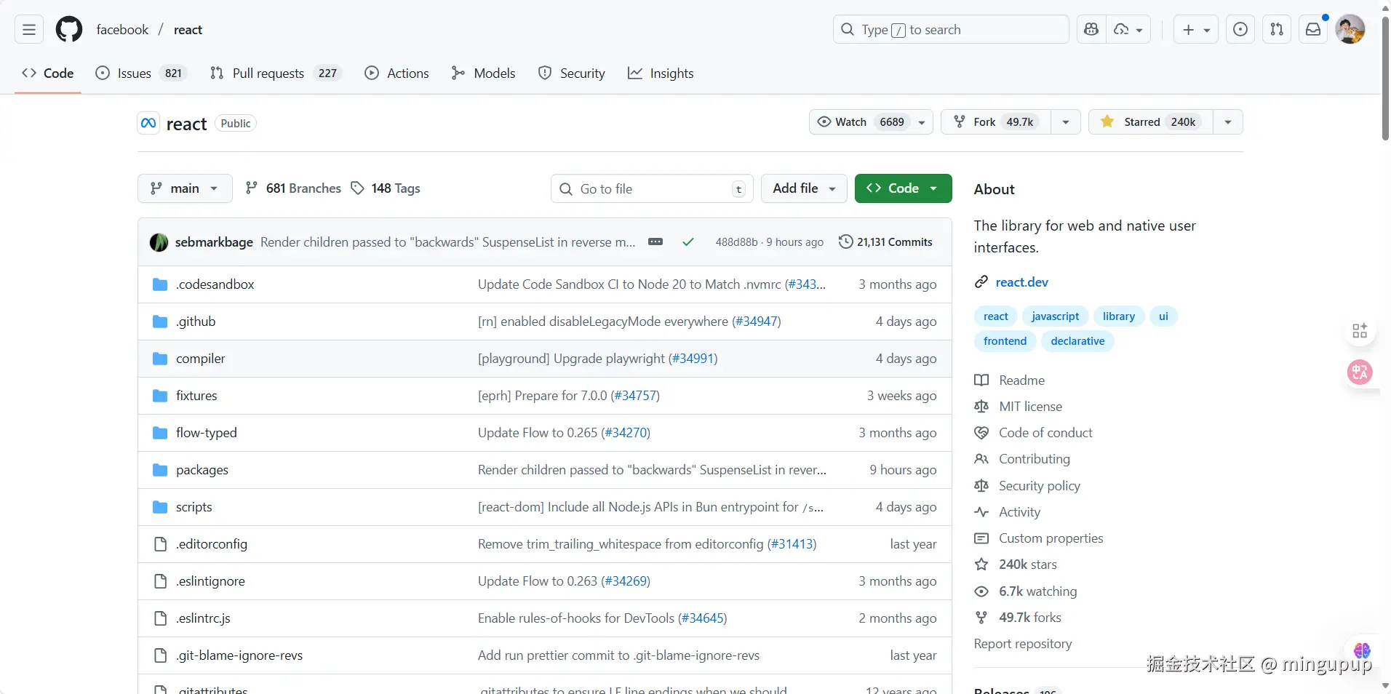This screenshot has width=1391, height=694.
Task: Click the user profile avatar
Action: click(1350, 30)
